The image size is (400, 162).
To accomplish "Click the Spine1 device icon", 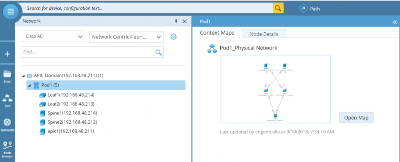I will (42, 113).
